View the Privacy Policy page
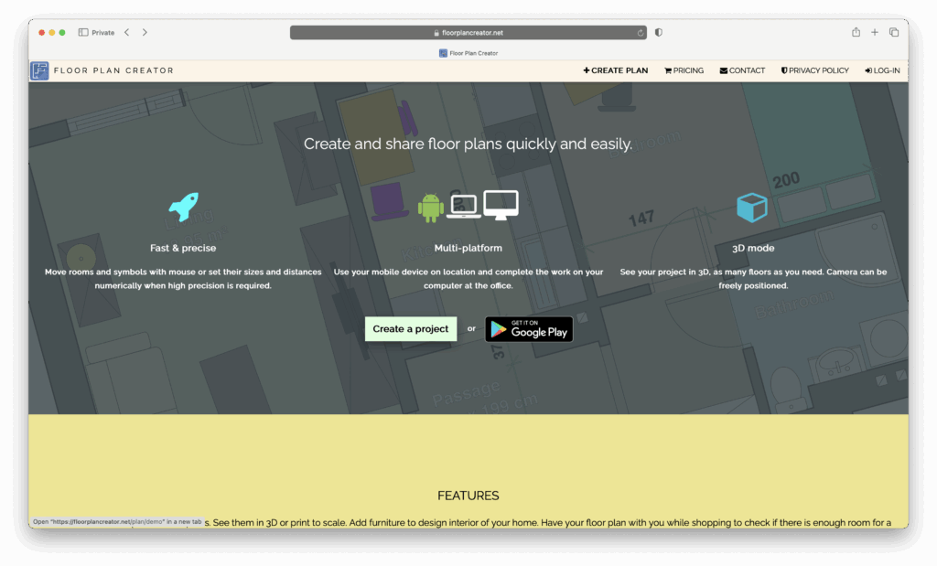The image size is (937, 566). click(x=814, y=70)
